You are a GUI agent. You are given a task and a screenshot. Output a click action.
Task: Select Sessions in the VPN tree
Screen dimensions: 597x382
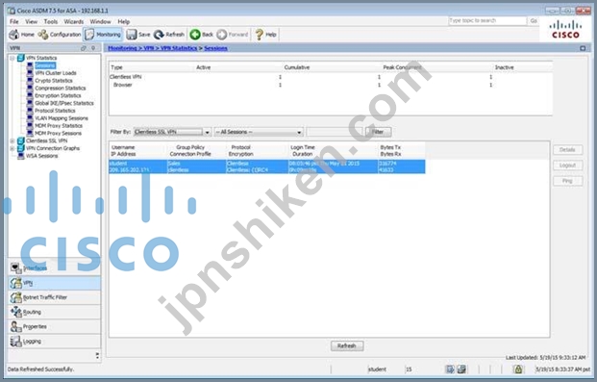coord(45,65)
